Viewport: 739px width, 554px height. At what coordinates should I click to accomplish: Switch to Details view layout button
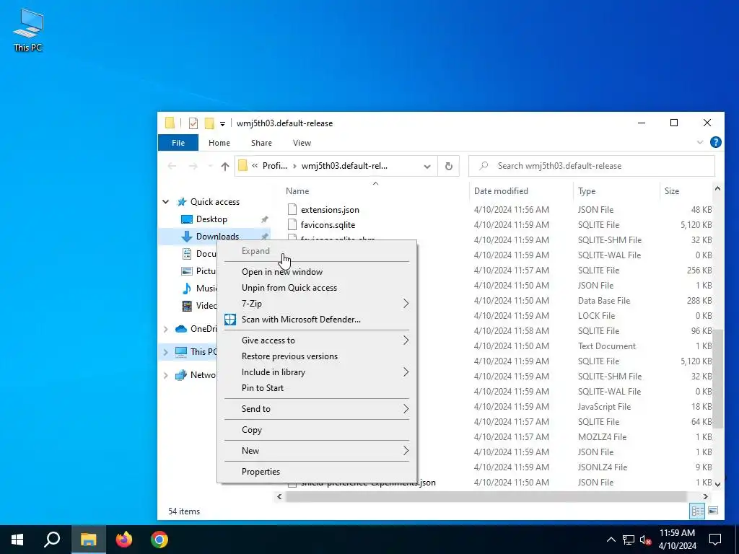tap(697, 511)
